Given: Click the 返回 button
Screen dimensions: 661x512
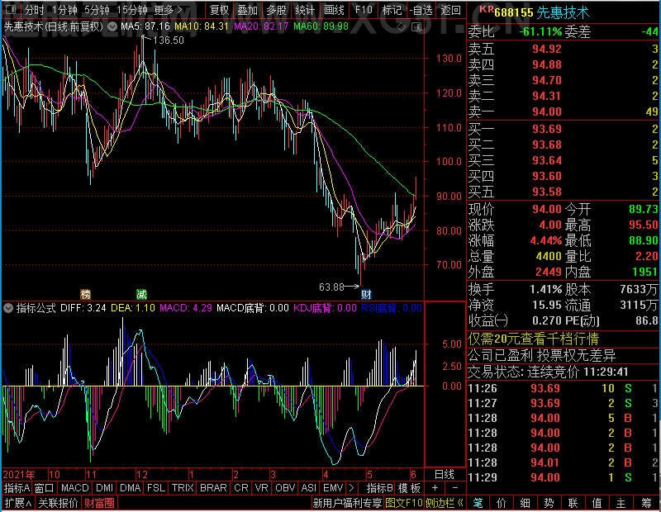Looking at the screenshot, I should 450,9.
